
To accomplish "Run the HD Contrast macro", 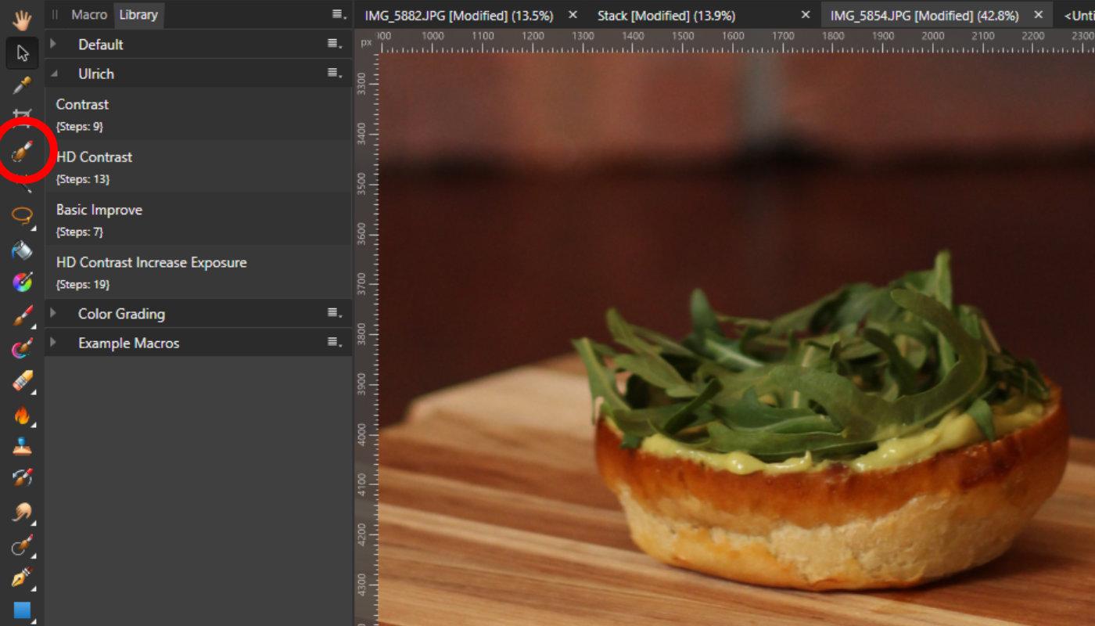I will 199,167.
